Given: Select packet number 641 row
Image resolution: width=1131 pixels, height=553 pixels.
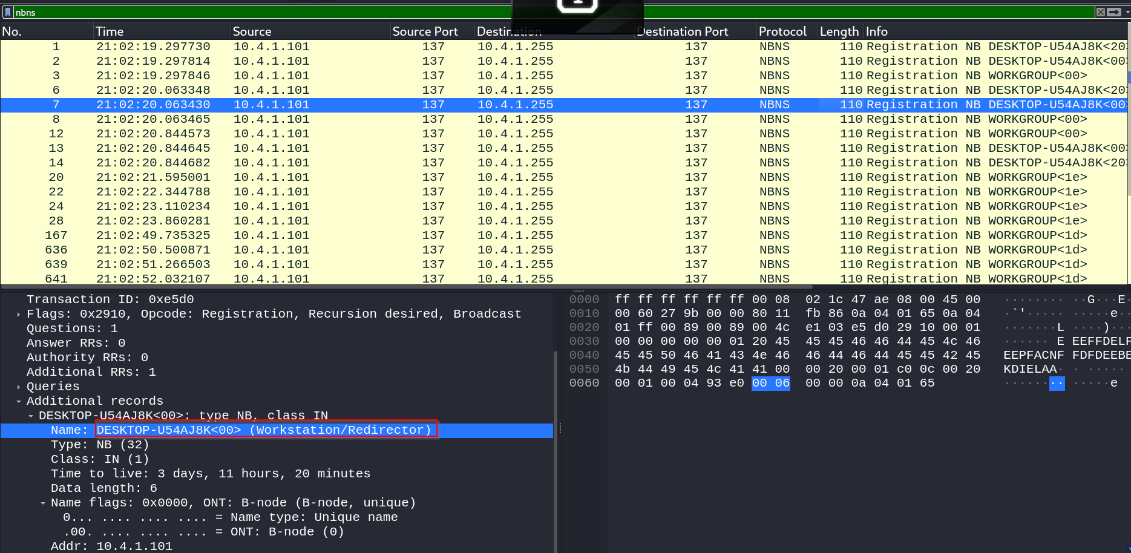Looking at the screenshot, I should pyautogui.click(x=563, y=278).
